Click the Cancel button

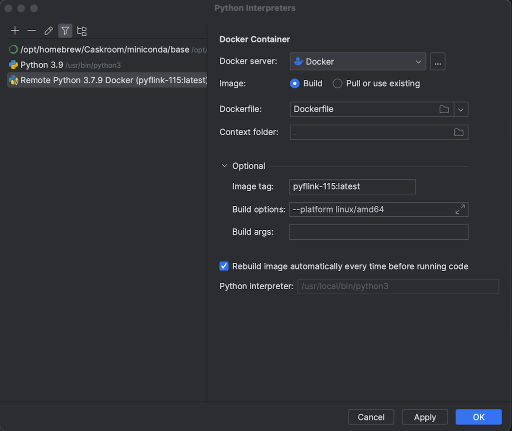371,417
